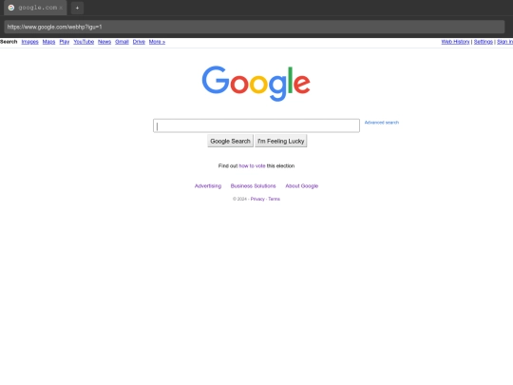Focus the URL address bar
The height and width of the screenshot is (385, 513).
click(255, 27)
